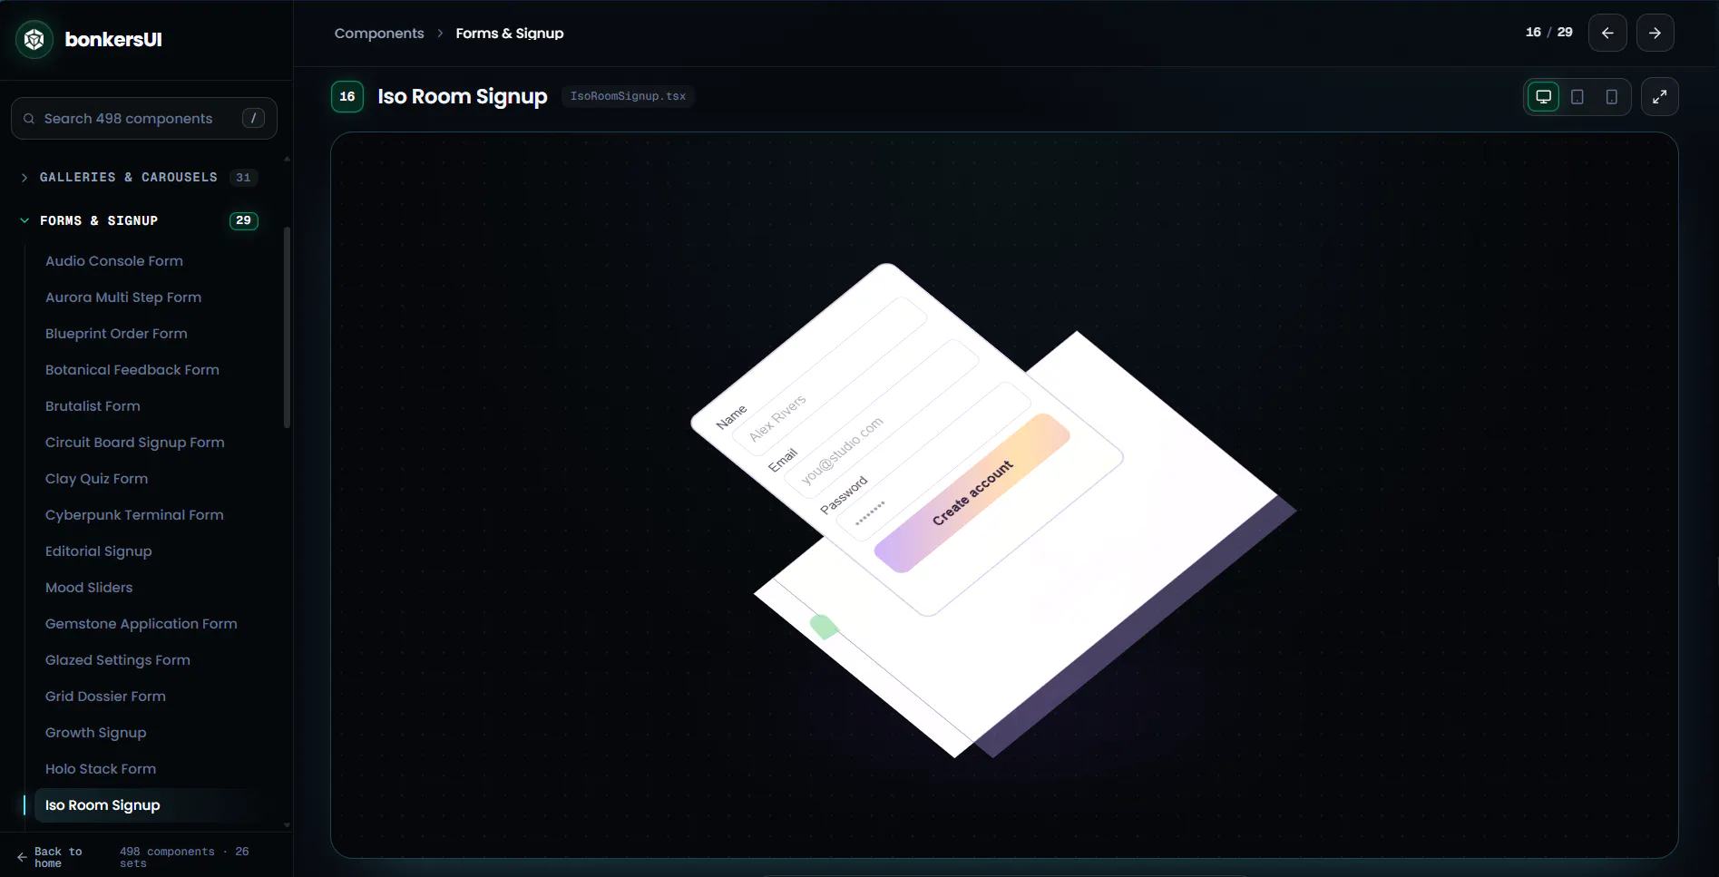
Task: Go to next component arrow button
Action: pyautogui.click(x=1655, y=33)
